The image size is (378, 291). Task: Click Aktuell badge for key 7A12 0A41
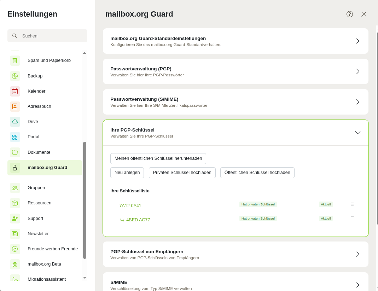pyautogui.click(x=326, y=204)
